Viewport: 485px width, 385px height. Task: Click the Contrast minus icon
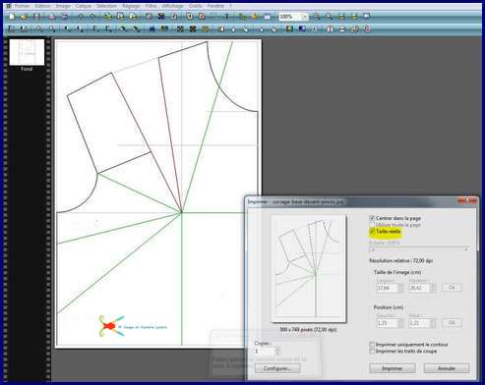[x=67, y=29]
